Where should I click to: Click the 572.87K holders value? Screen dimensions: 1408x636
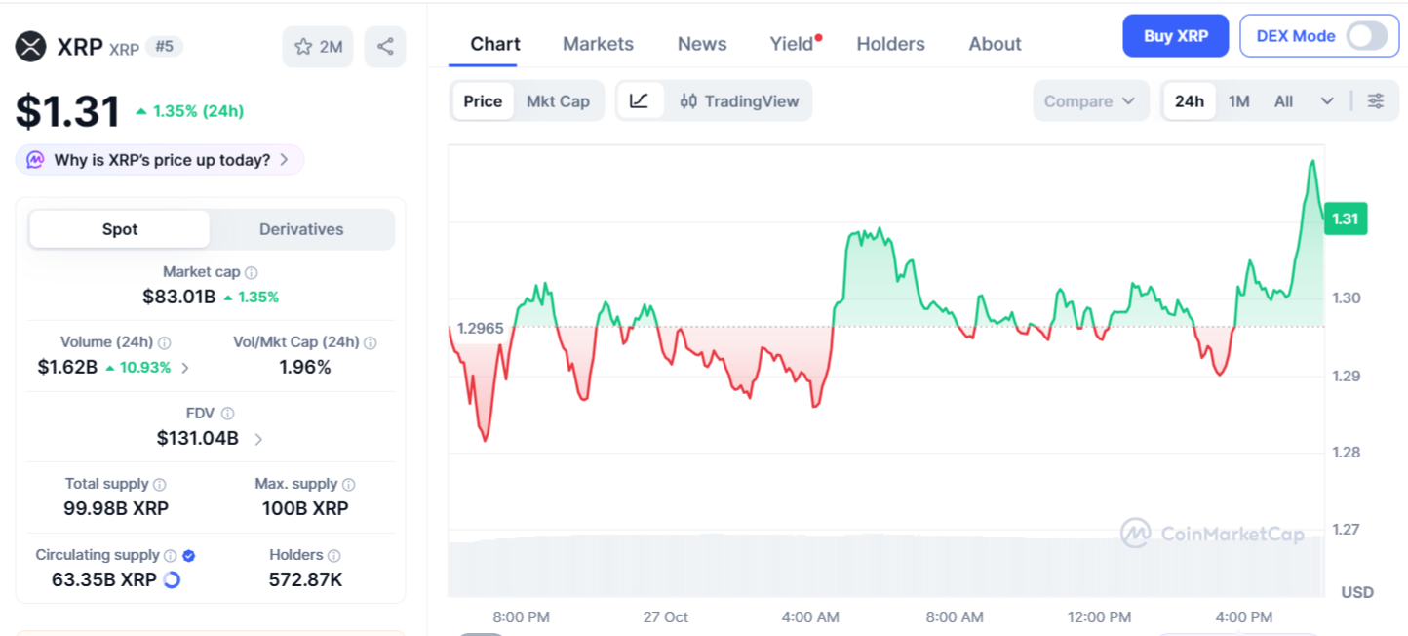[305, 579]
